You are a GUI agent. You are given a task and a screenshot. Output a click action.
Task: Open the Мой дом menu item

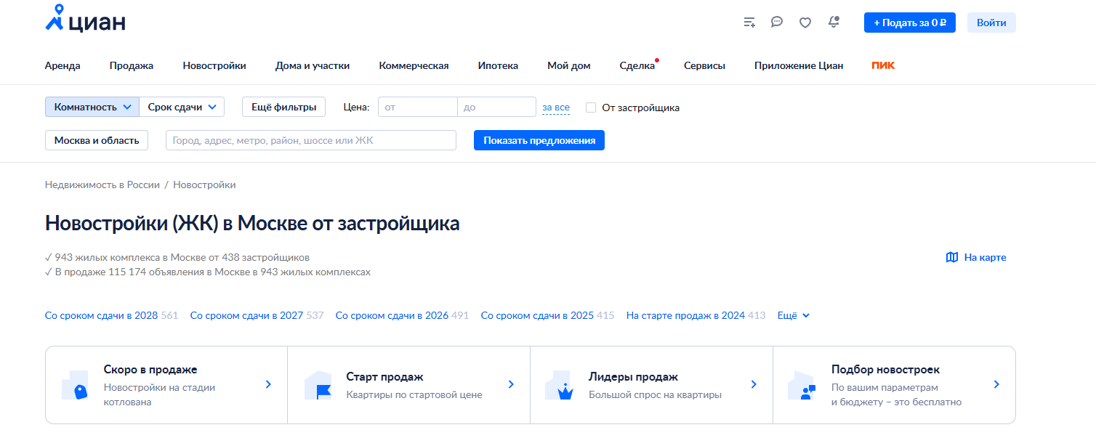pos(569,65)
